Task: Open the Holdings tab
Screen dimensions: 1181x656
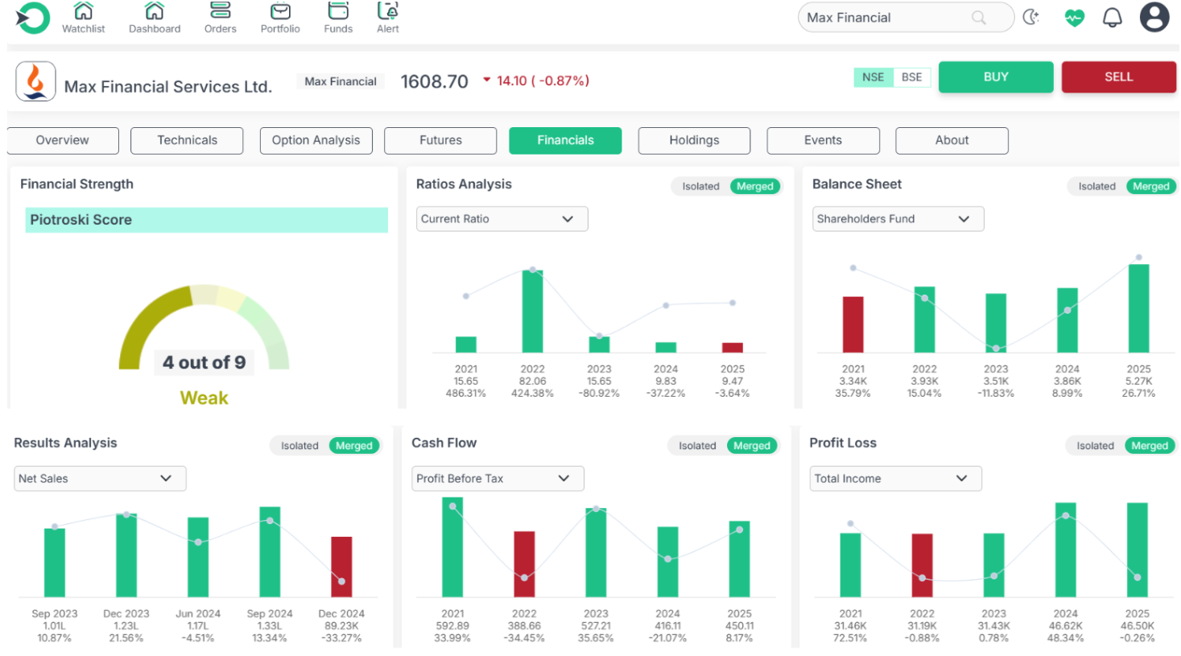Action: (694, 141)
